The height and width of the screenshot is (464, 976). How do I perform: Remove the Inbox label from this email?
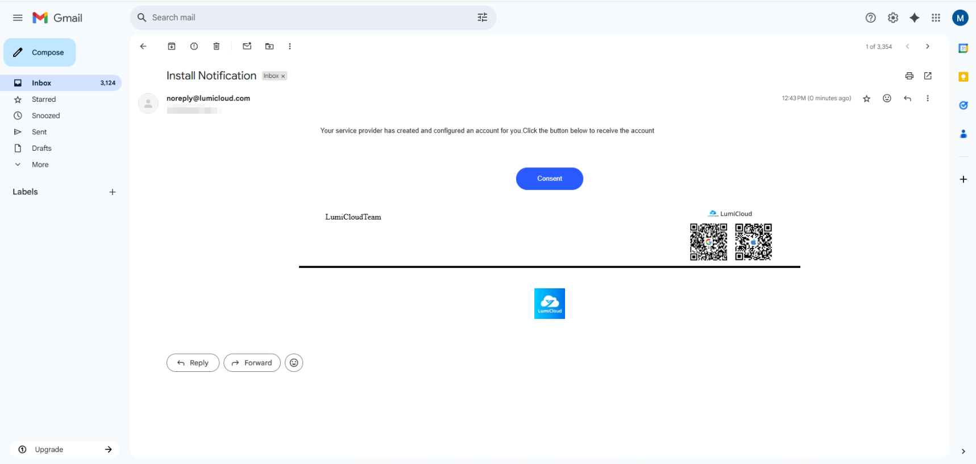[283, 76]
